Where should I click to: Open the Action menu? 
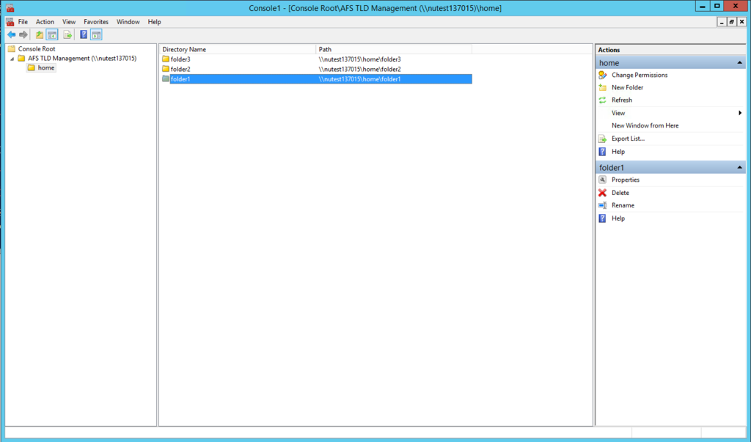[45, 21]
